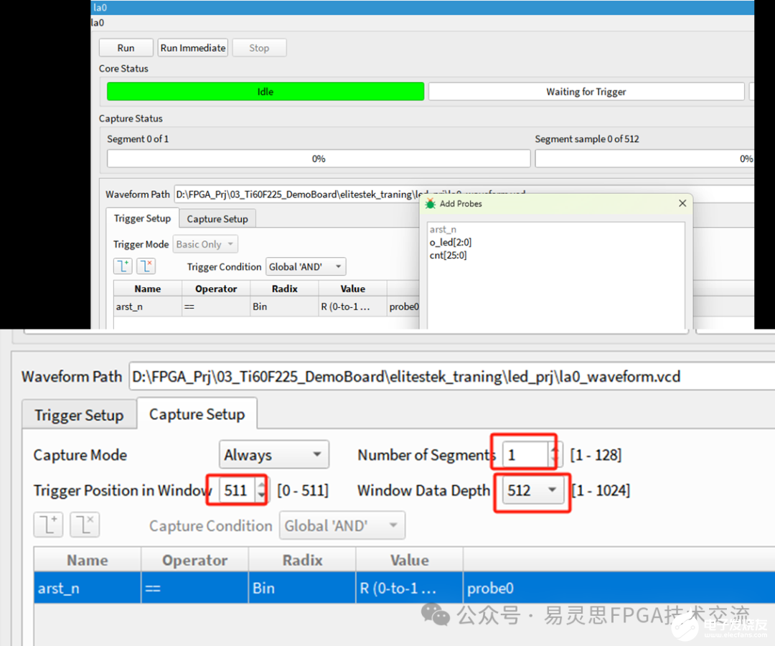
Task: Expand the Window Data Depth 512 dropdown
Action: point(532,491)
